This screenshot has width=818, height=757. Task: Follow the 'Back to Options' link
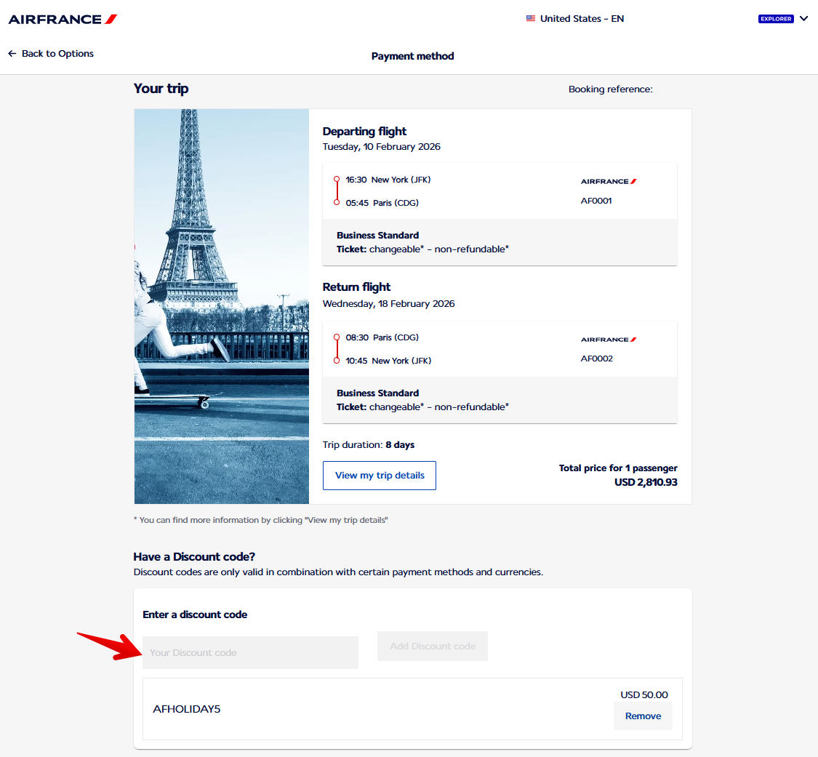57,53
